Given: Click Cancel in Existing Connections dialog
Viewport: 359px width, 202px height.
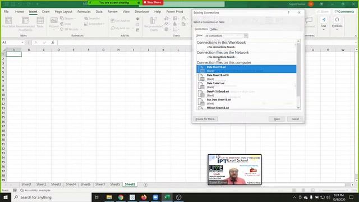Looking at the screenshot, I should click(295, 119).
